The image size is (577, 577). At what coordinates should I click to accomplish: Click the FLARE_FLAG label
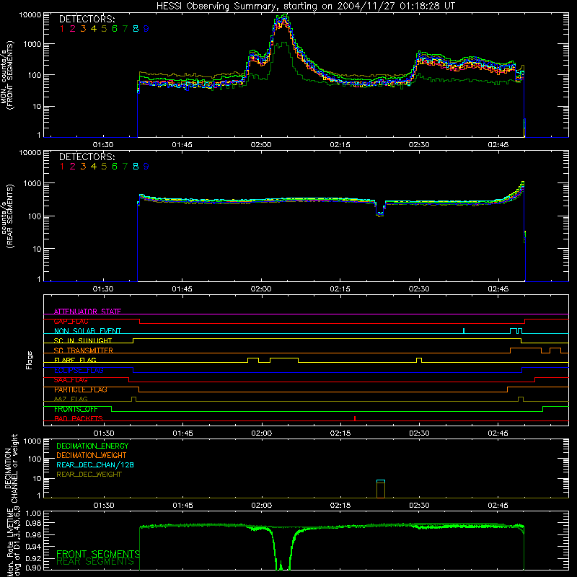pyautogui.click(x=75, y=360)
